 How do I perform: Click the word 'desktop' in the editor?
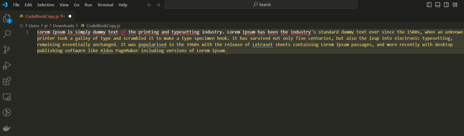pos(444,44)
